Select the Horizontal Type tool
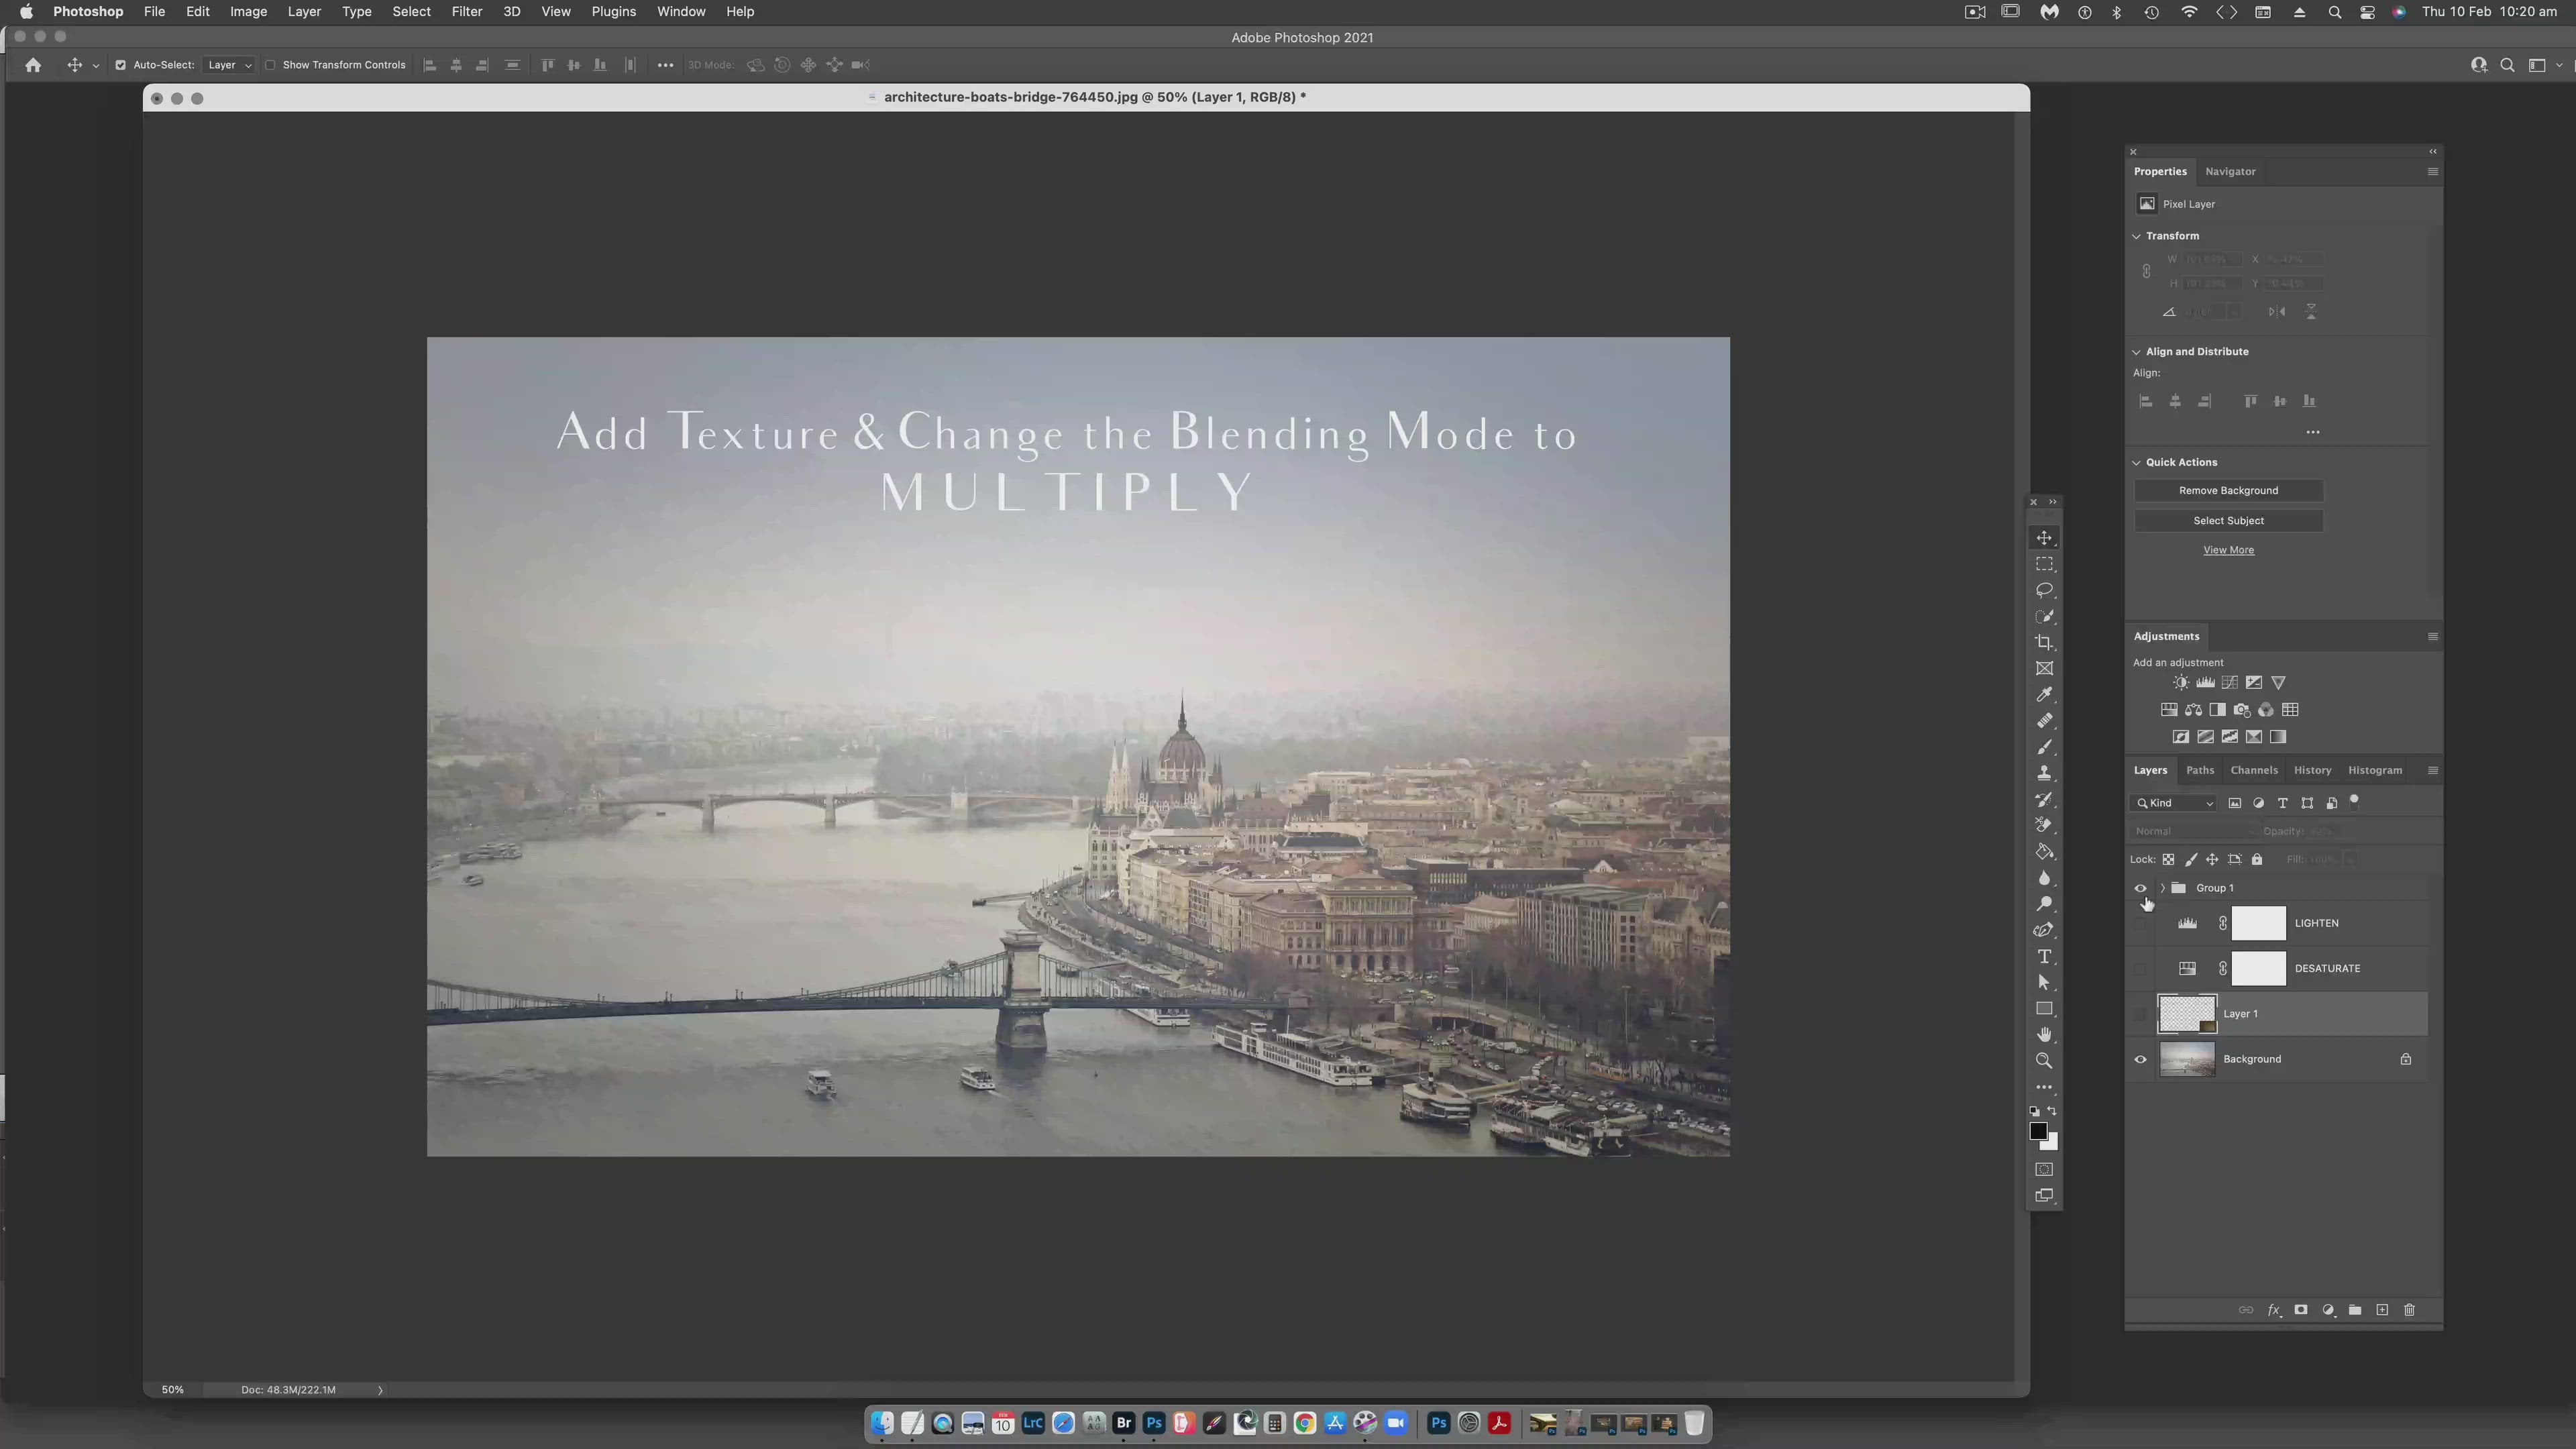Screen dimensions: 2576x1449 (x=2044, y=956)
